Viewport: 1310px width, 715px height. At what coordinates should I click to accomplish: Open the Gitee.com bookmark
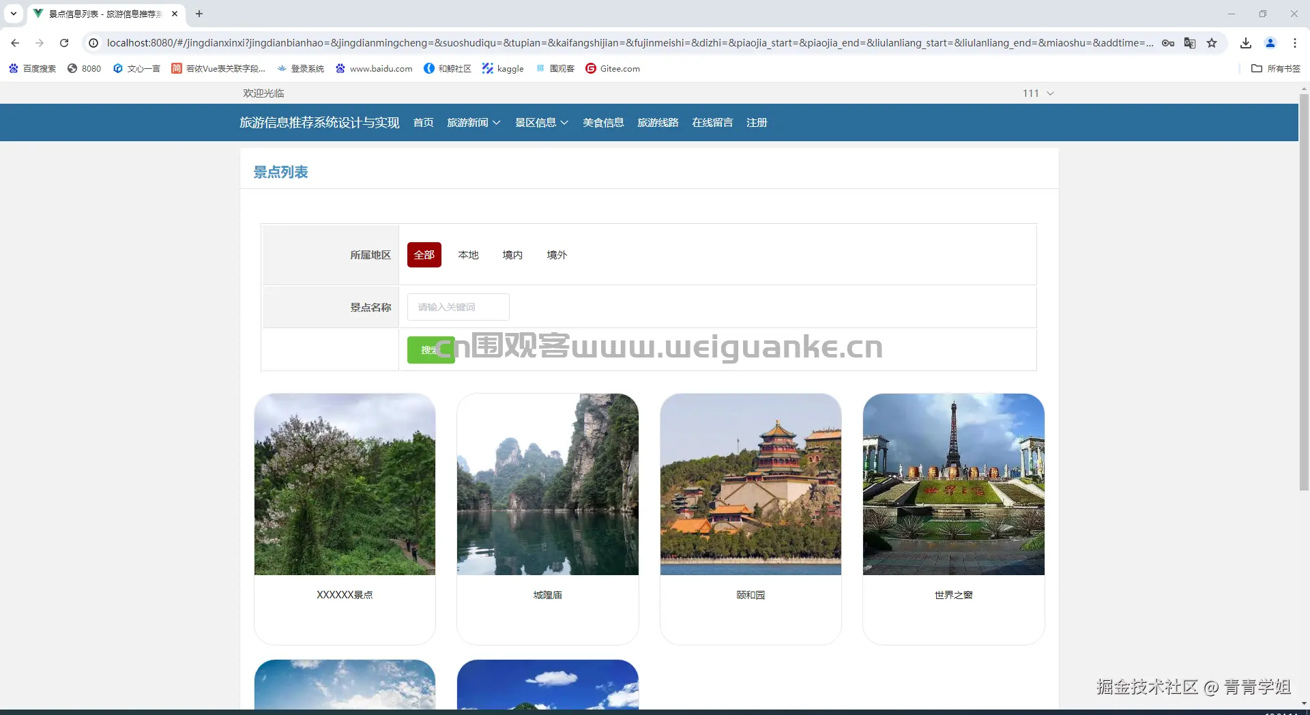coord(612,68)
